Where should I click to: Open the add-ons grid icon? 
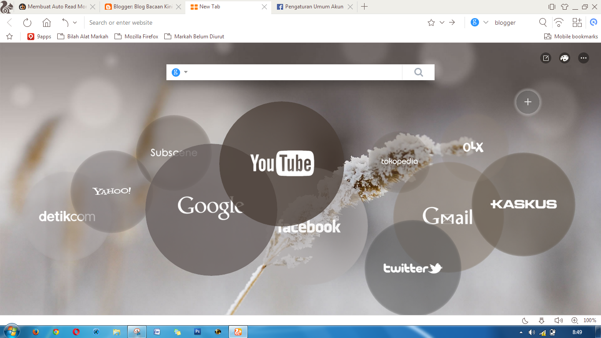click(577, 22)
